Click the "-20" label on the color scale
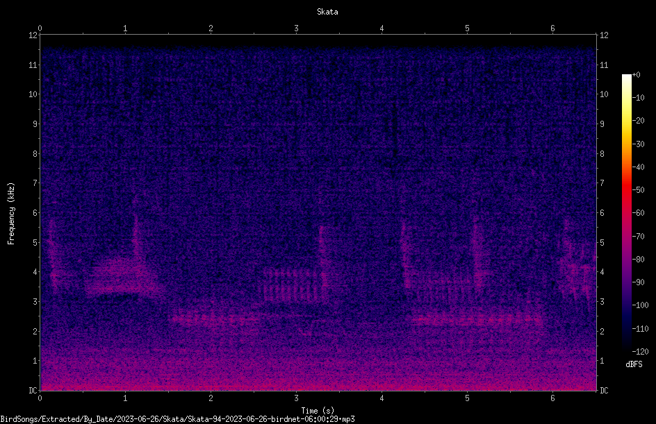The width and height of the screenshot is (656, 424). (x=638, y=121)
